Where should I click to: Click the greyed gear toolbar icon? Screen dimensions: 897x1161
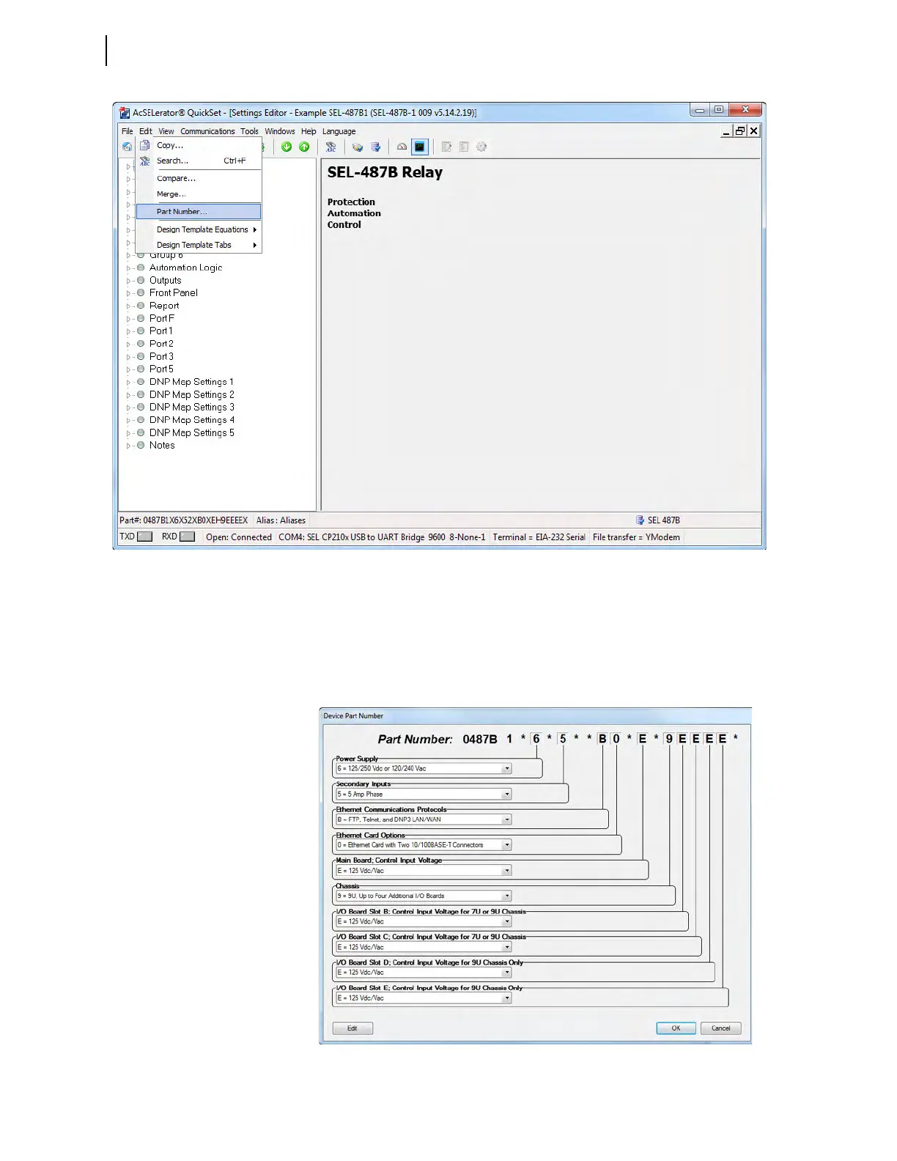pos(481,147)
